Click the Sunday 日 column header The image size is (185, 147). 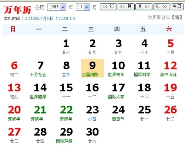click(13, 29)
